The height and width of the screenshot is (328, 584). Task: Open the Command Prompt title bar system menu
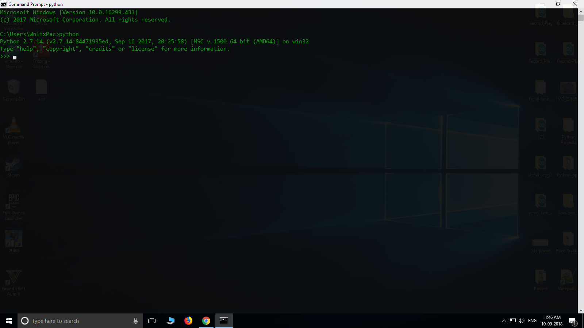(3, 4)
